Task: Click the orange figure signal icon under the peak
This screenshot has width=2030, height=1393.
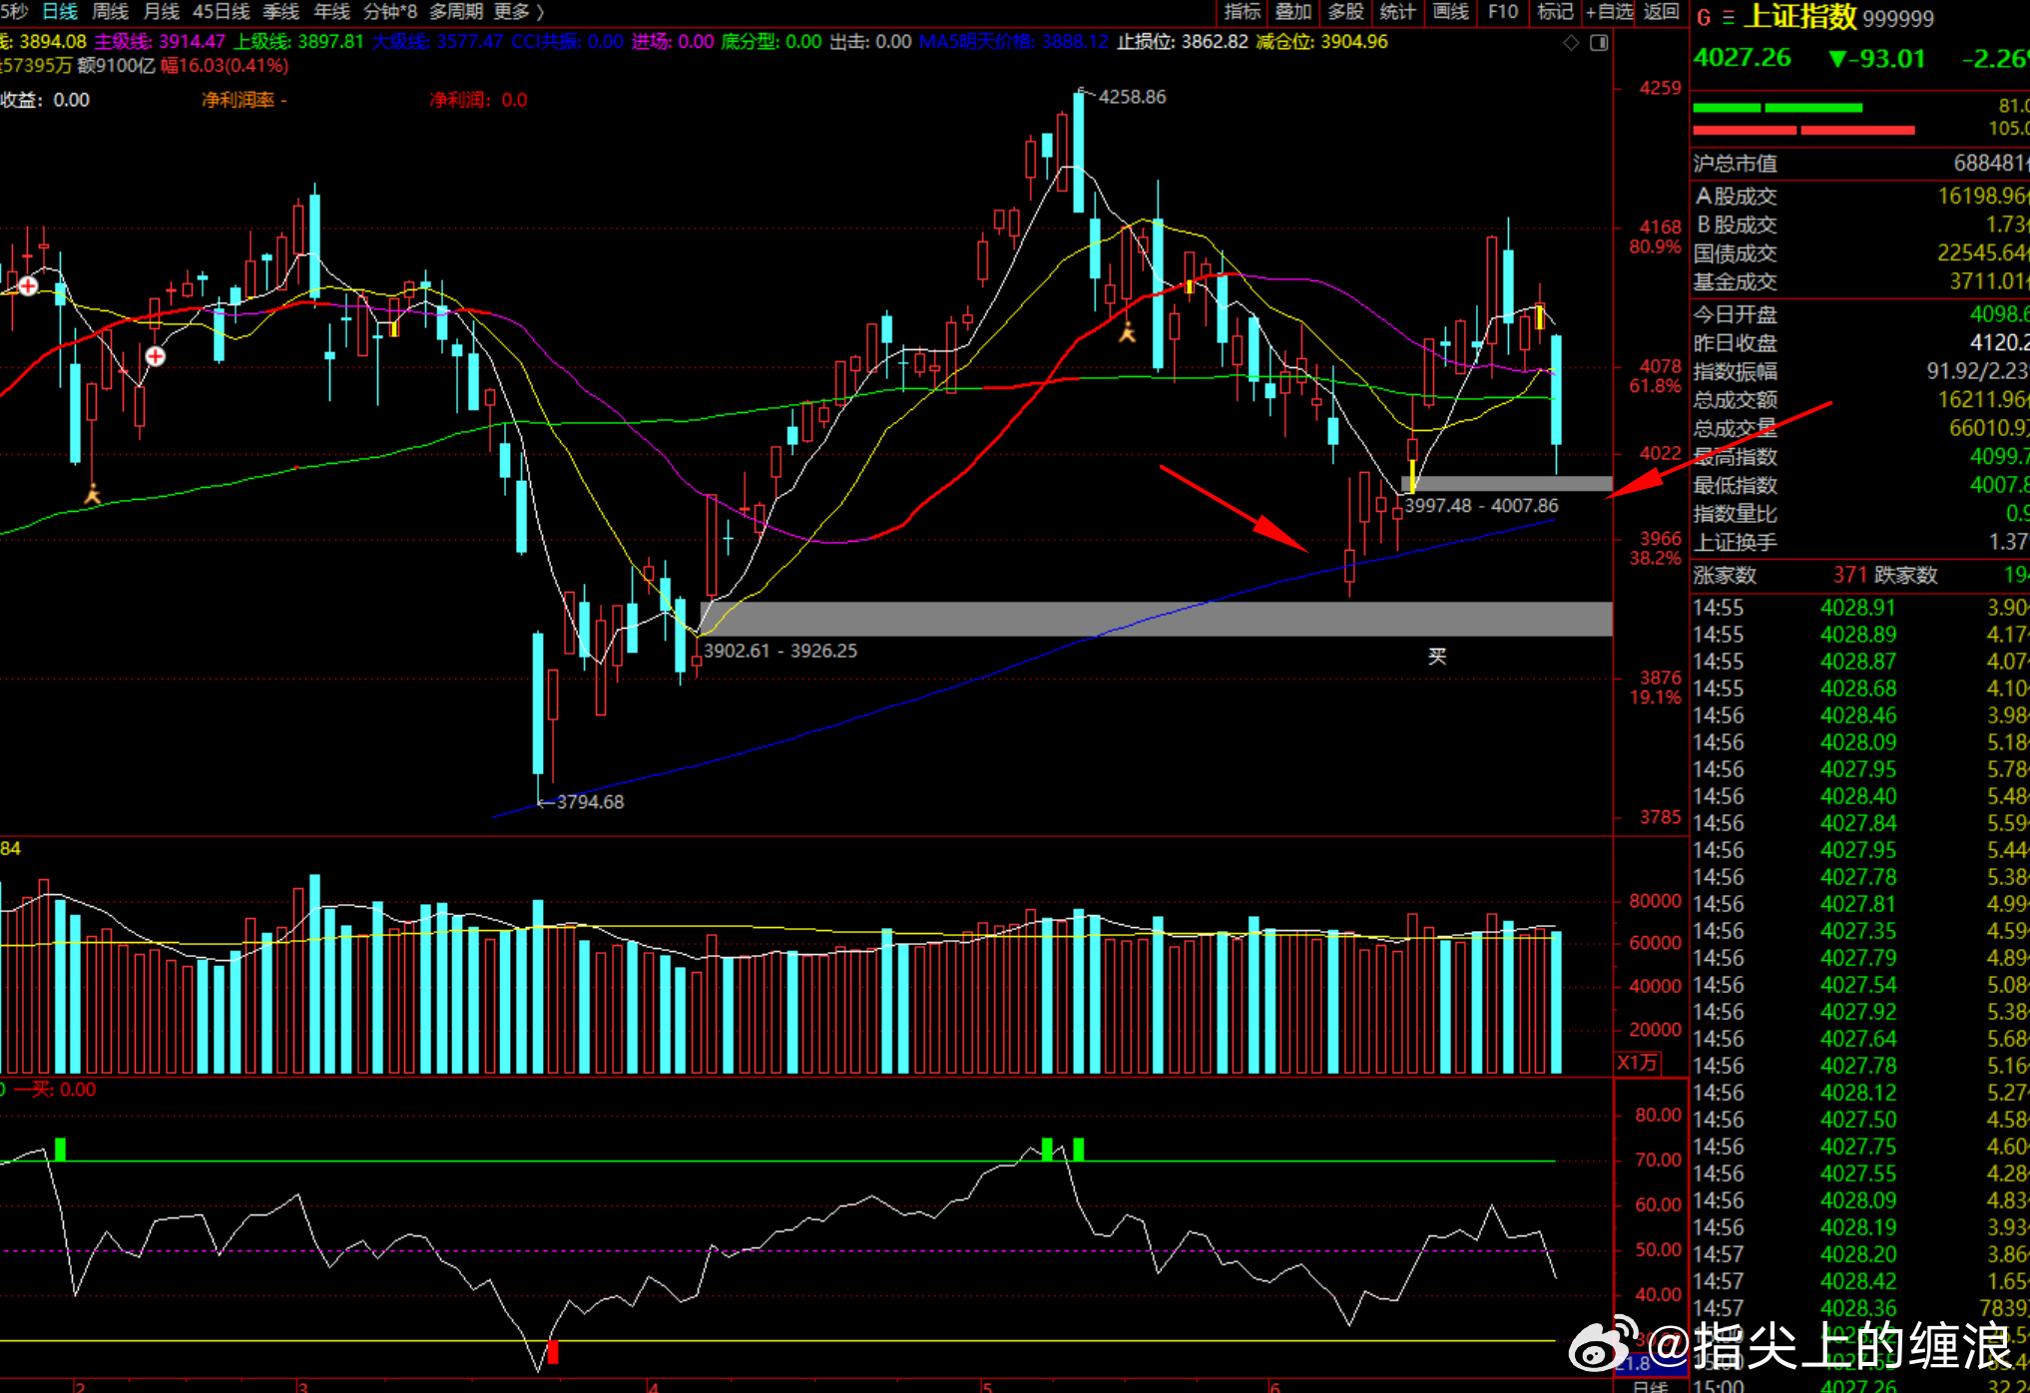Action: click(x=1128, y=332)
